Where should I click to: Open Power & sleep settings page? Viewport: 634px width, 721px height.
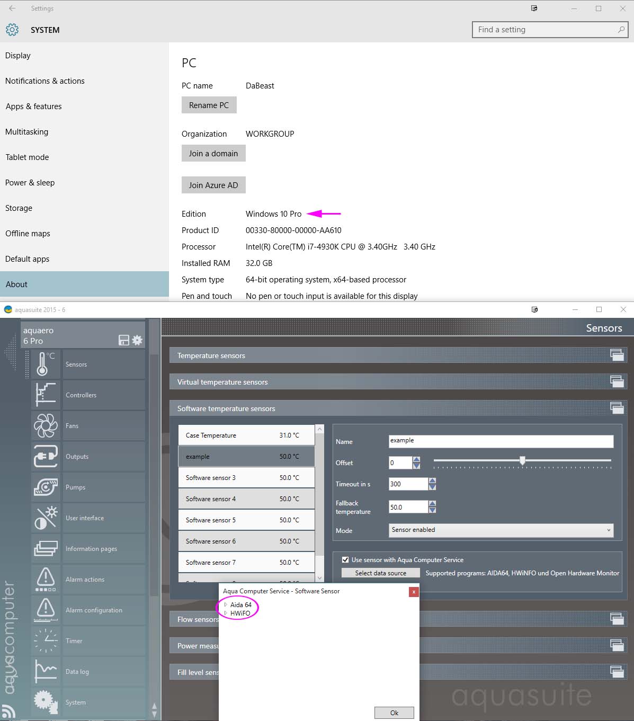coord(30,183)
